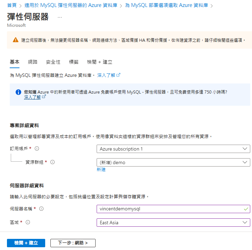The image size is (252, 250).
Task: Open the ellipsis menu beside 彈性伺服器
Action: tap(60, 17)
